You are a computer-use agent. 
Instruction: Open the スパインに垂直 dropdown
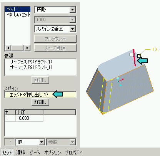pyautogui.click(x=72, y=29)
